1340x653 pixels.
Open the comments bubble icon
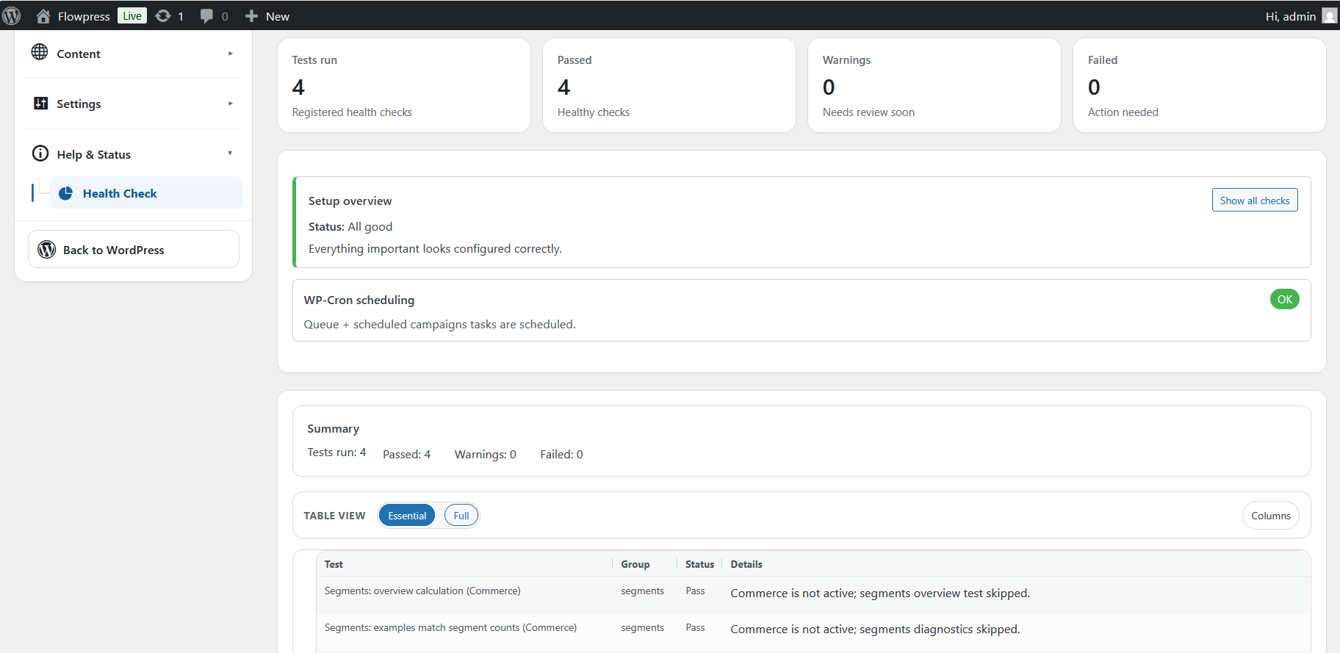point(207,15)
